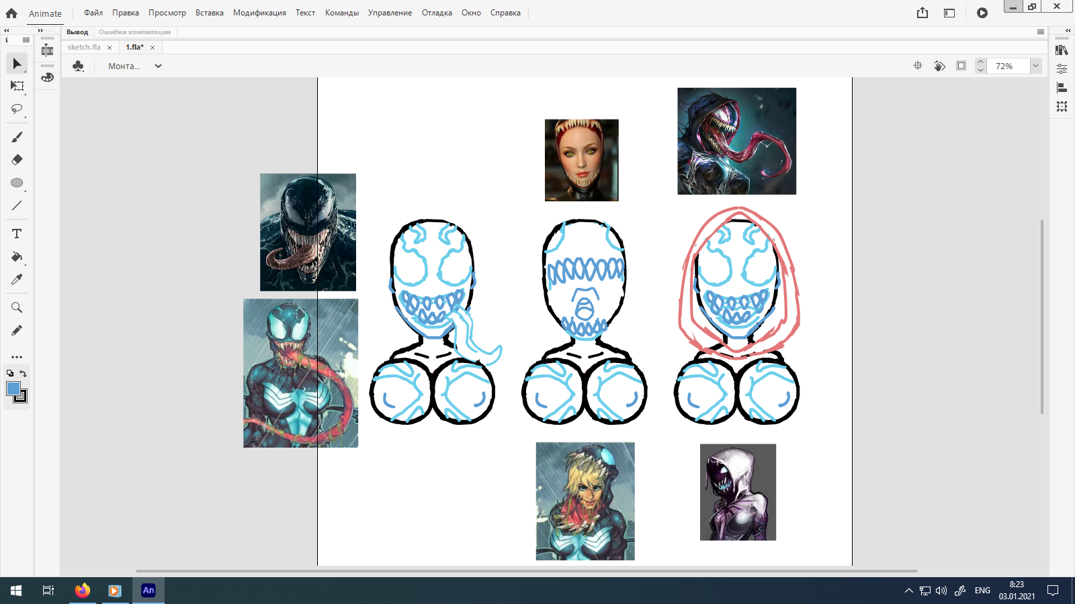
Task: Open the Модификация menu
Action: (x=259, y=13)
